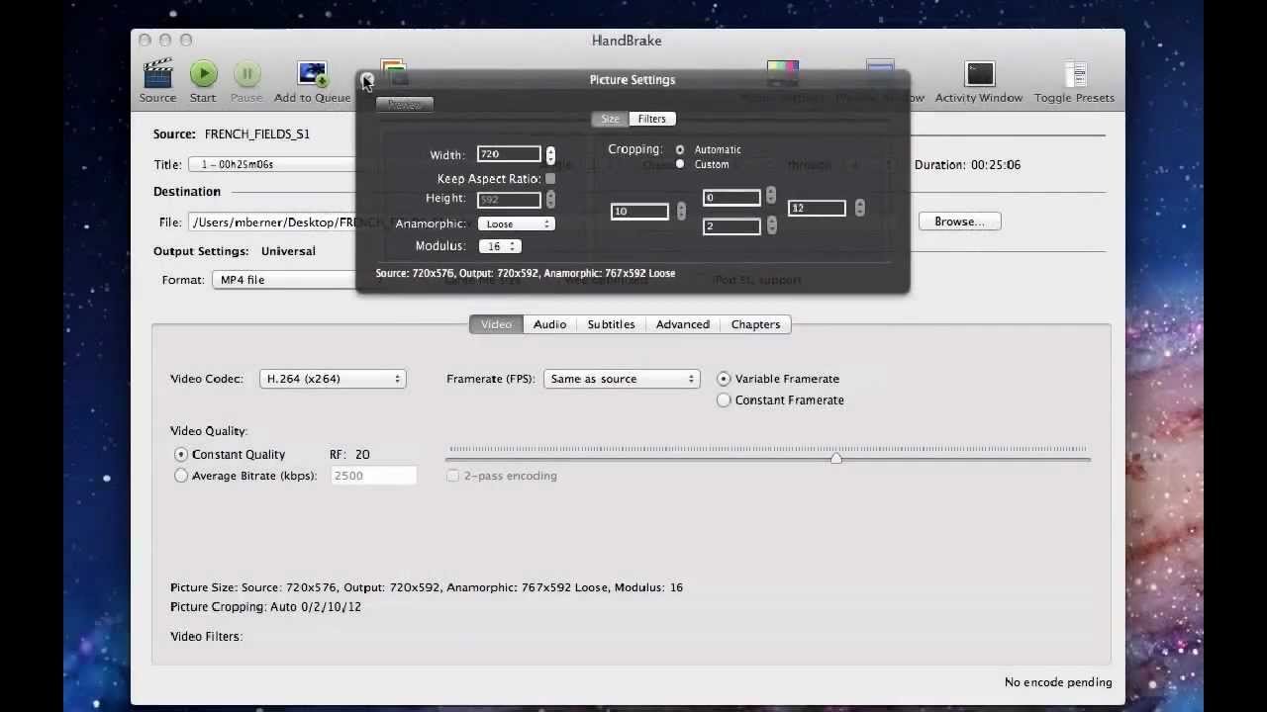Image resolution: width=1267 pixels, height=712 pixels.
Task: Open the Activity Window terminal icon
Action: pos(979,74)
